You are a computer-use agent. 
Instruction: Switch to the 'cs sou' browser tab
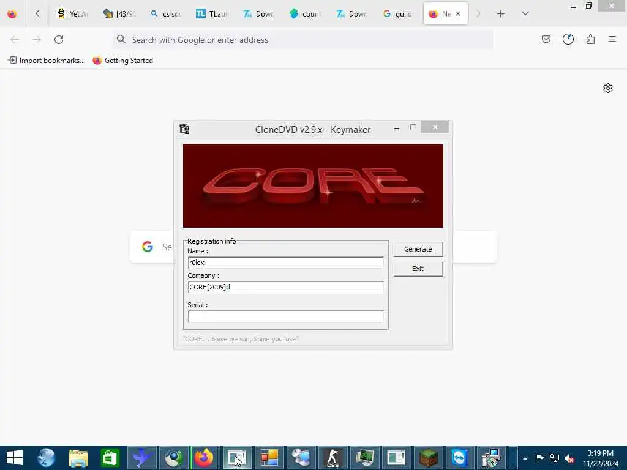pyautogui.click(x=165, y=14)
